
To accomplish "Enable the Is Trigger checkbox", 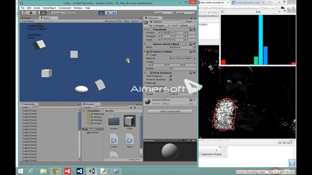I will [x=171, y=55].
